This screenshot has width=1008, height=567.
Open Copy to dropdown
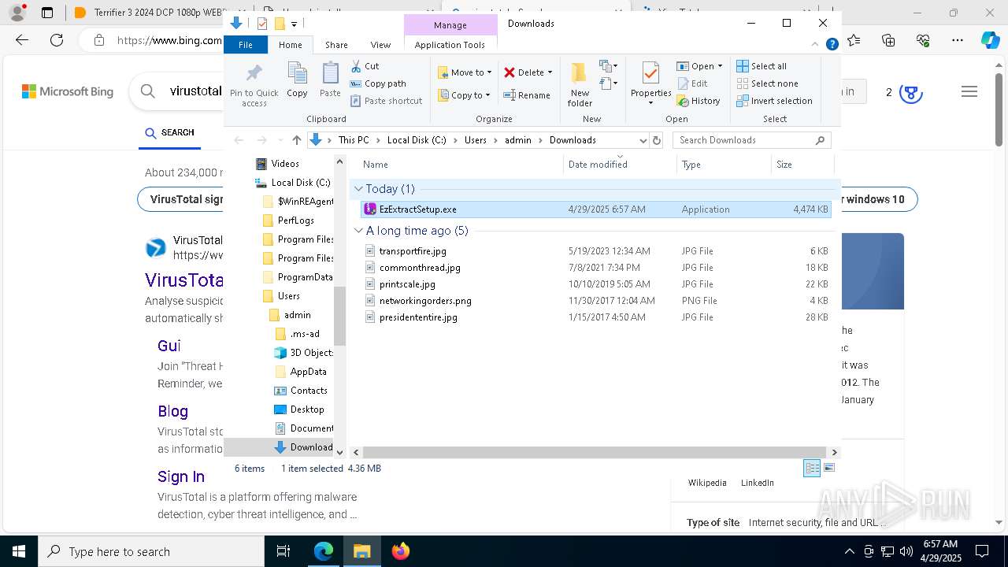click(x=464, y=95)
